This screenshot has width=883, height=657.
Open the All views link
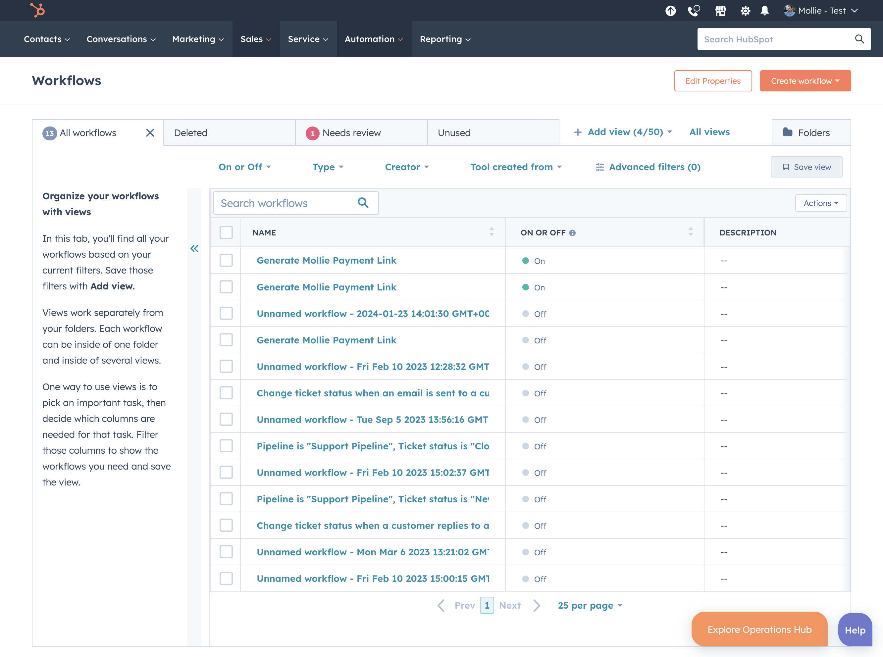tap(709, 132)
